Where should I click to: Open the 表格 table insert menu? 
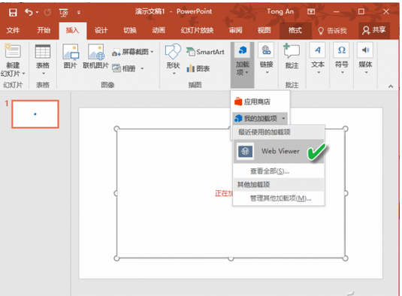click(43, 60)
